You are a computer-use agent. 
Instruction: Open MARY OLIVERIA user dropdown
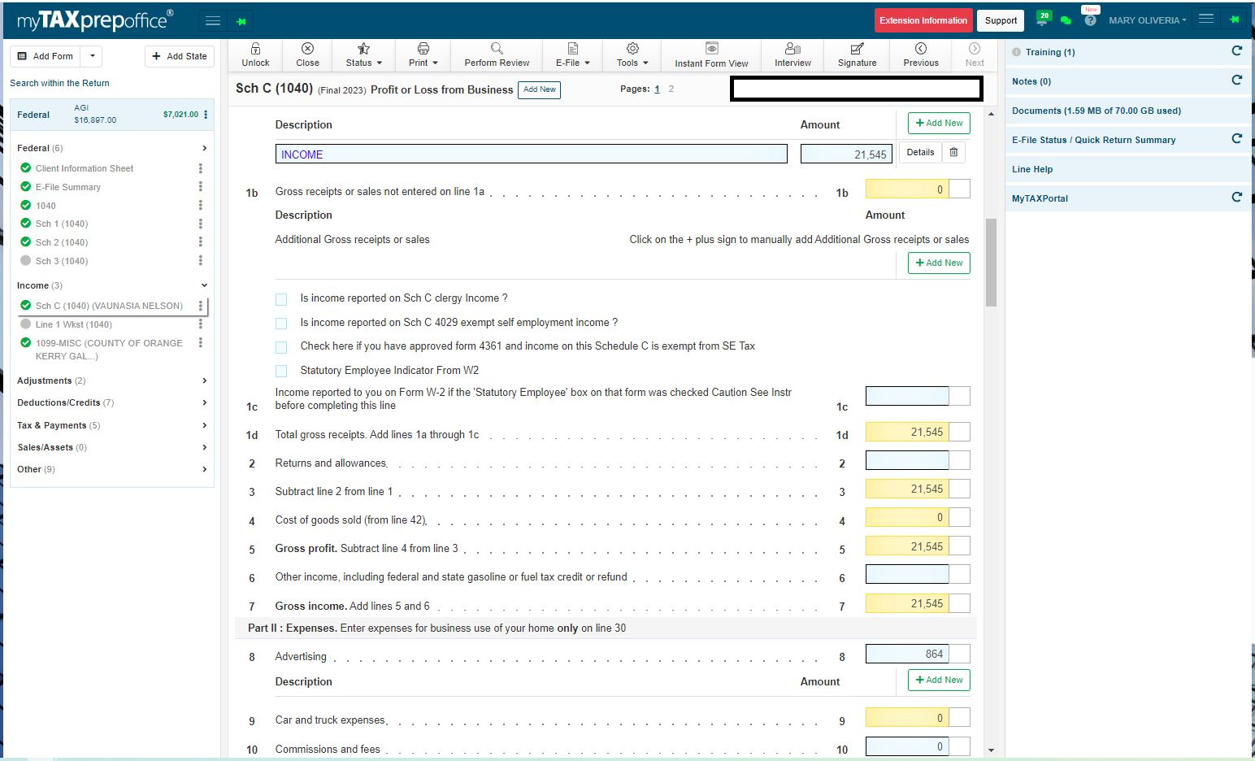click(1147, 20)
